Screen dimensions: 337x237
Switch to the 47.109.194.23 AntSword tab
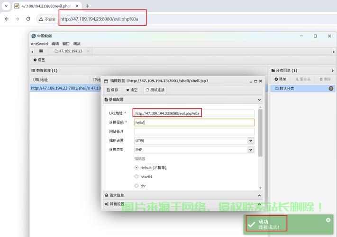click(x=70, y=51)
